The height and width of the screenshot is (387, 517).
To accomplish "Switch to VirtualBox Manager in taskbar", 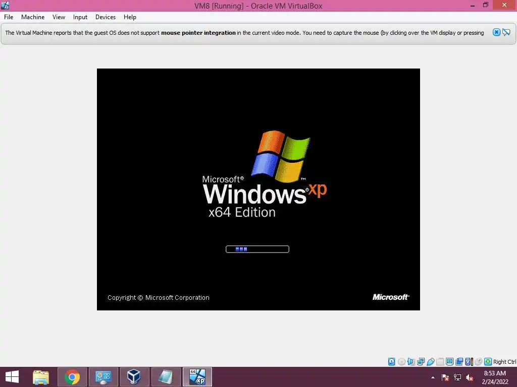I will 134,377.
